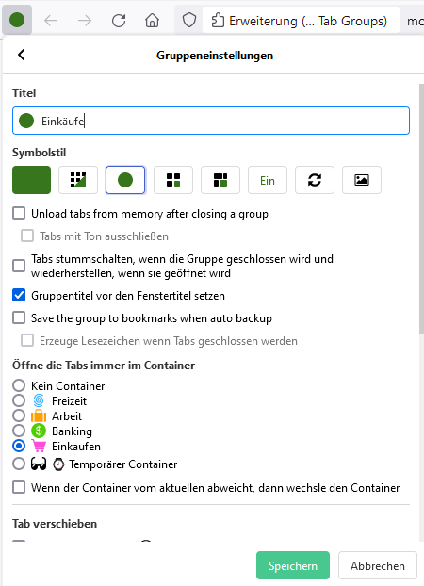Select the circle symbol style

(x=125, y=180)
